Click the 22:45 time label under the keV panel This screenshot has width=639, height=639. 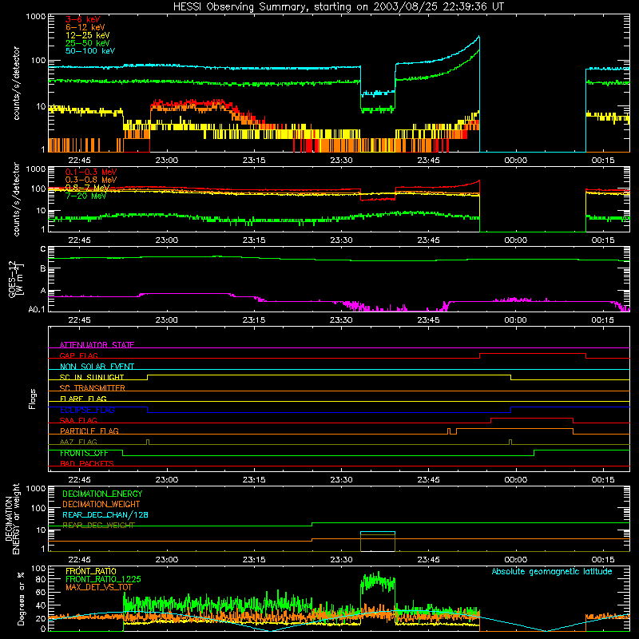click(79, 161)
